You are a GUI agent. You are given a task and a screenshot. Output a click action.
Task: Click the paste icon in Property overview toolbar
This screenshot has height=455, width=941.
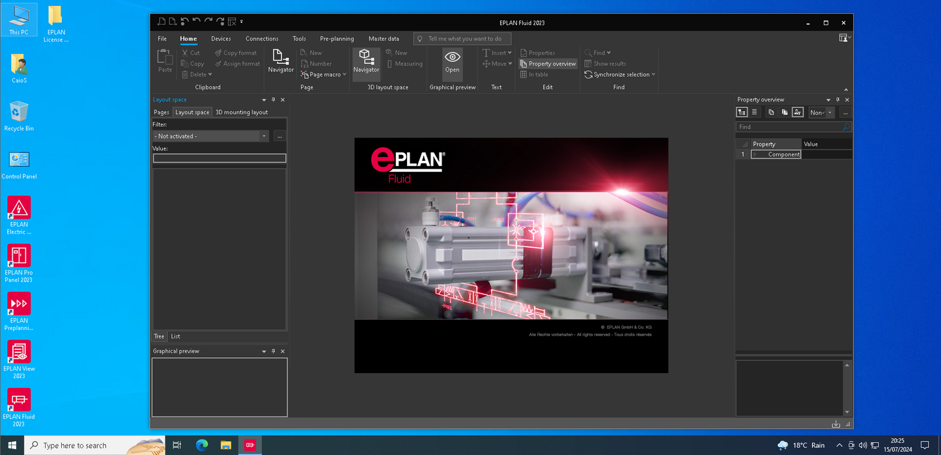pyautogui.click(x=784, y=113)
